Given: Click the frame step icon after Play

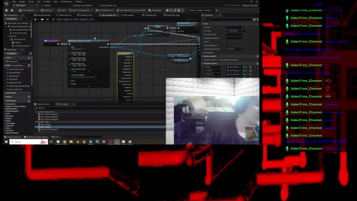Looking at the screenshot, I should click(171, 10).
